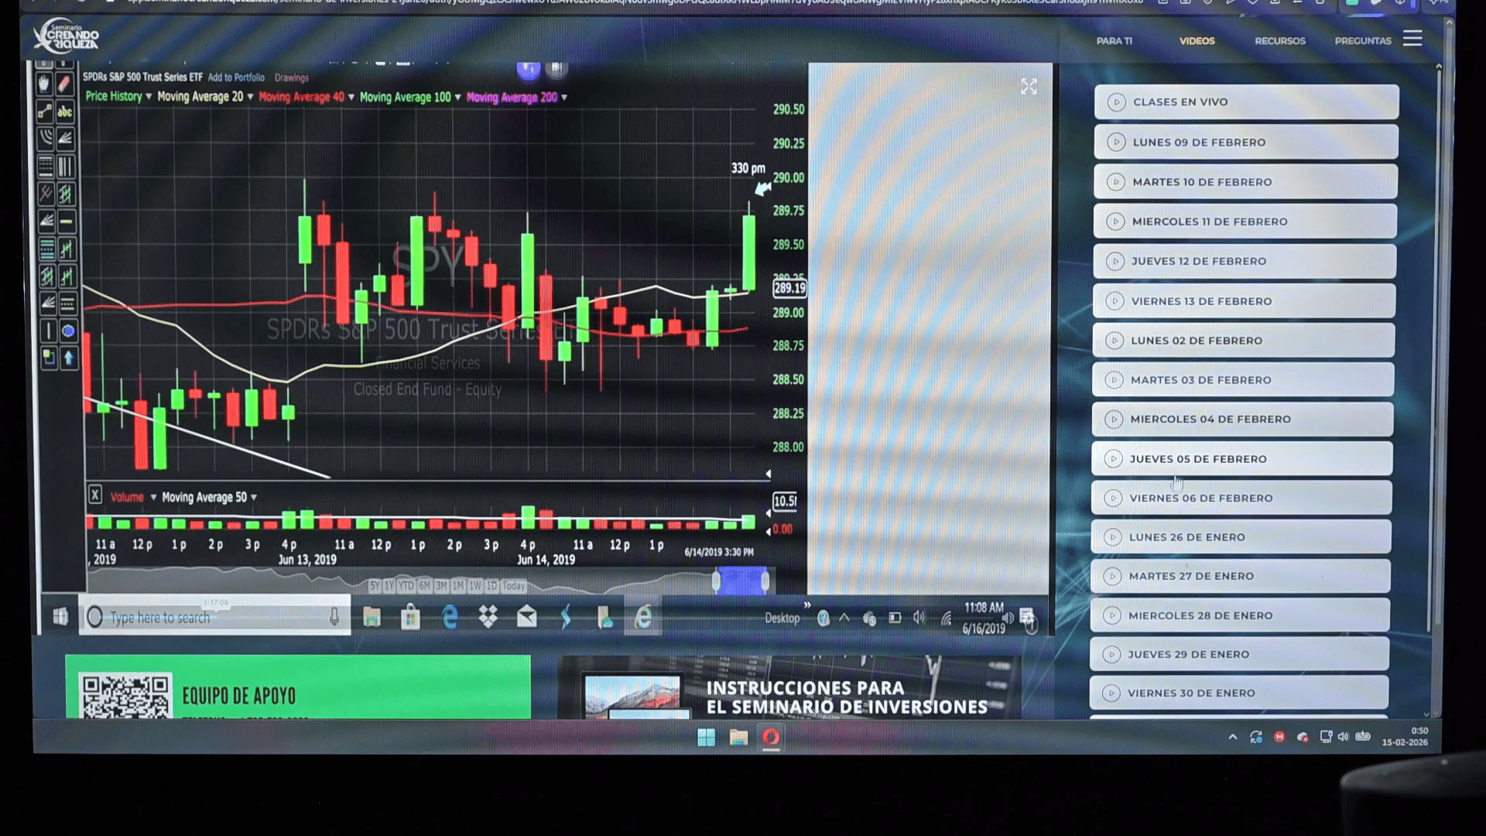This screenshot has width=1486, height=836.
Task: Select the blue up-arrow marker tool
Action: click(x=68, y=358)
